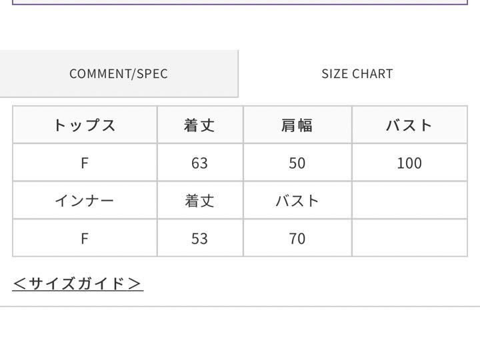This screenshot has height=343, width=480.
Task: Click the 着丈 header in the tops row
Action: click(x=200, y=125)
